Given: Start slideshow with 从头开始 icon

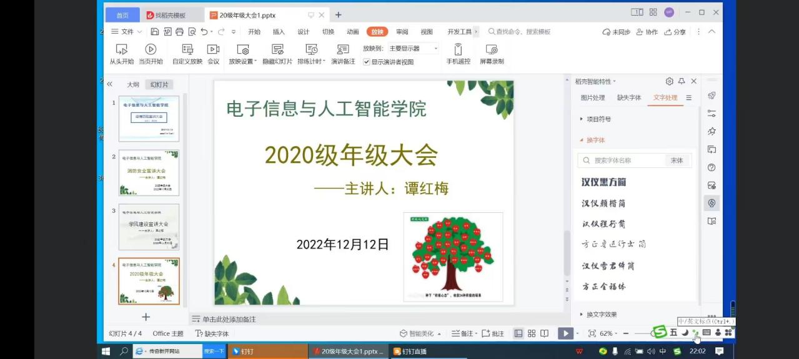Looking at the screenshot, I should pos(121,49).
